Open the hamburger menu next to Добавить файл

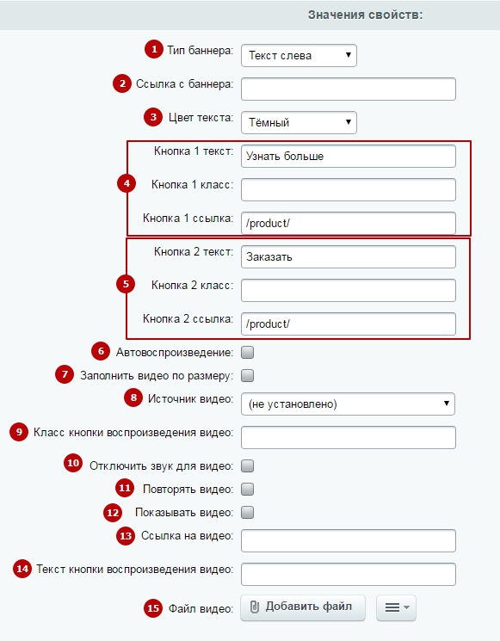tap(396, 608)
